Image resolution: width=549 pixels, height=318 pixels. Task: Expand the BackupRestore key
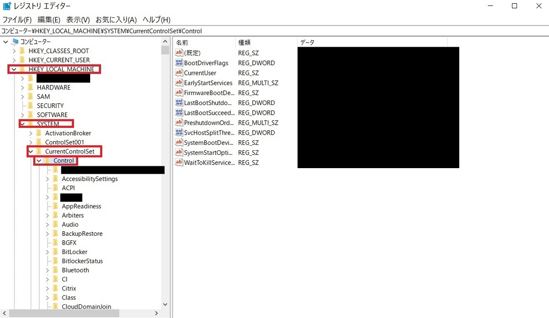click(48, 233)
